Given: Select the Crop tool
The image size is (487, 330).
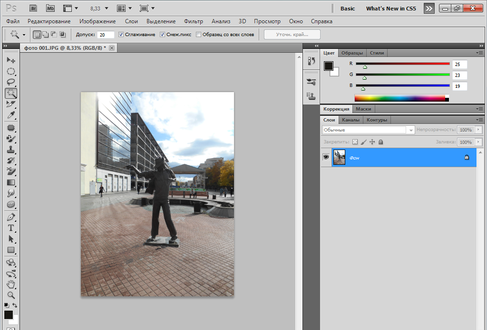Looking at the screenshot, I should coord(11,104).
